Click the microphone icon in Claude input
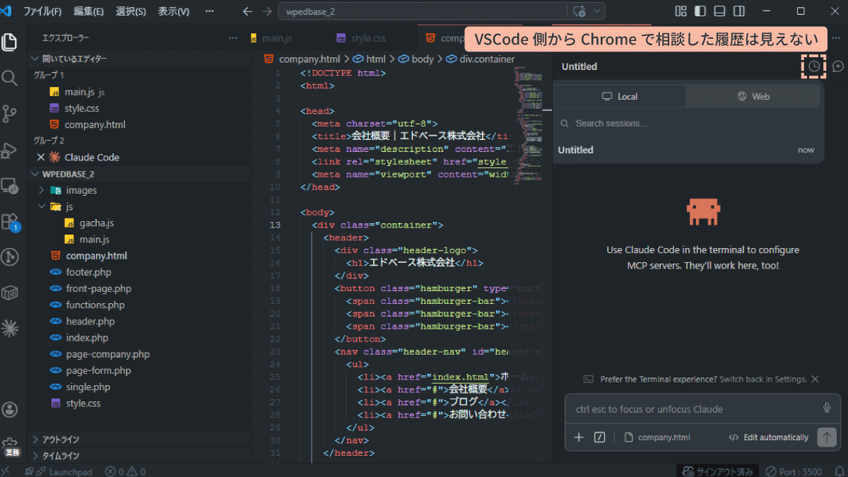The image size is (848, 477). click(827, 408)
